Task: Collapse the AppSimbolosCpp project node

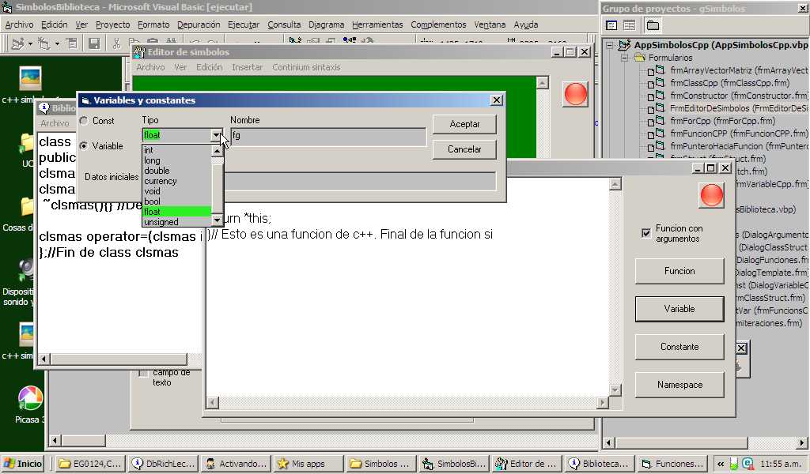Action: [610, 45]
